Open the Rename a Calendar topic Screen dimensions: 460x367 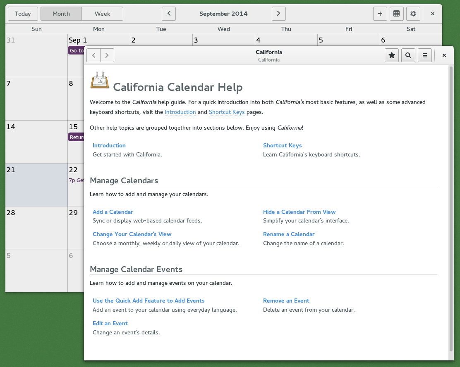[289, 234]
